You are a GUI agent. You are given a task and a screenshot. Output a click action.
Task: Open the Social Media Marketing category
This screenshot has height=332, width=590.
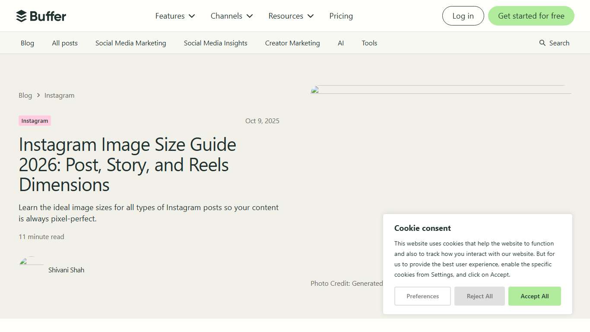[130, 43]
